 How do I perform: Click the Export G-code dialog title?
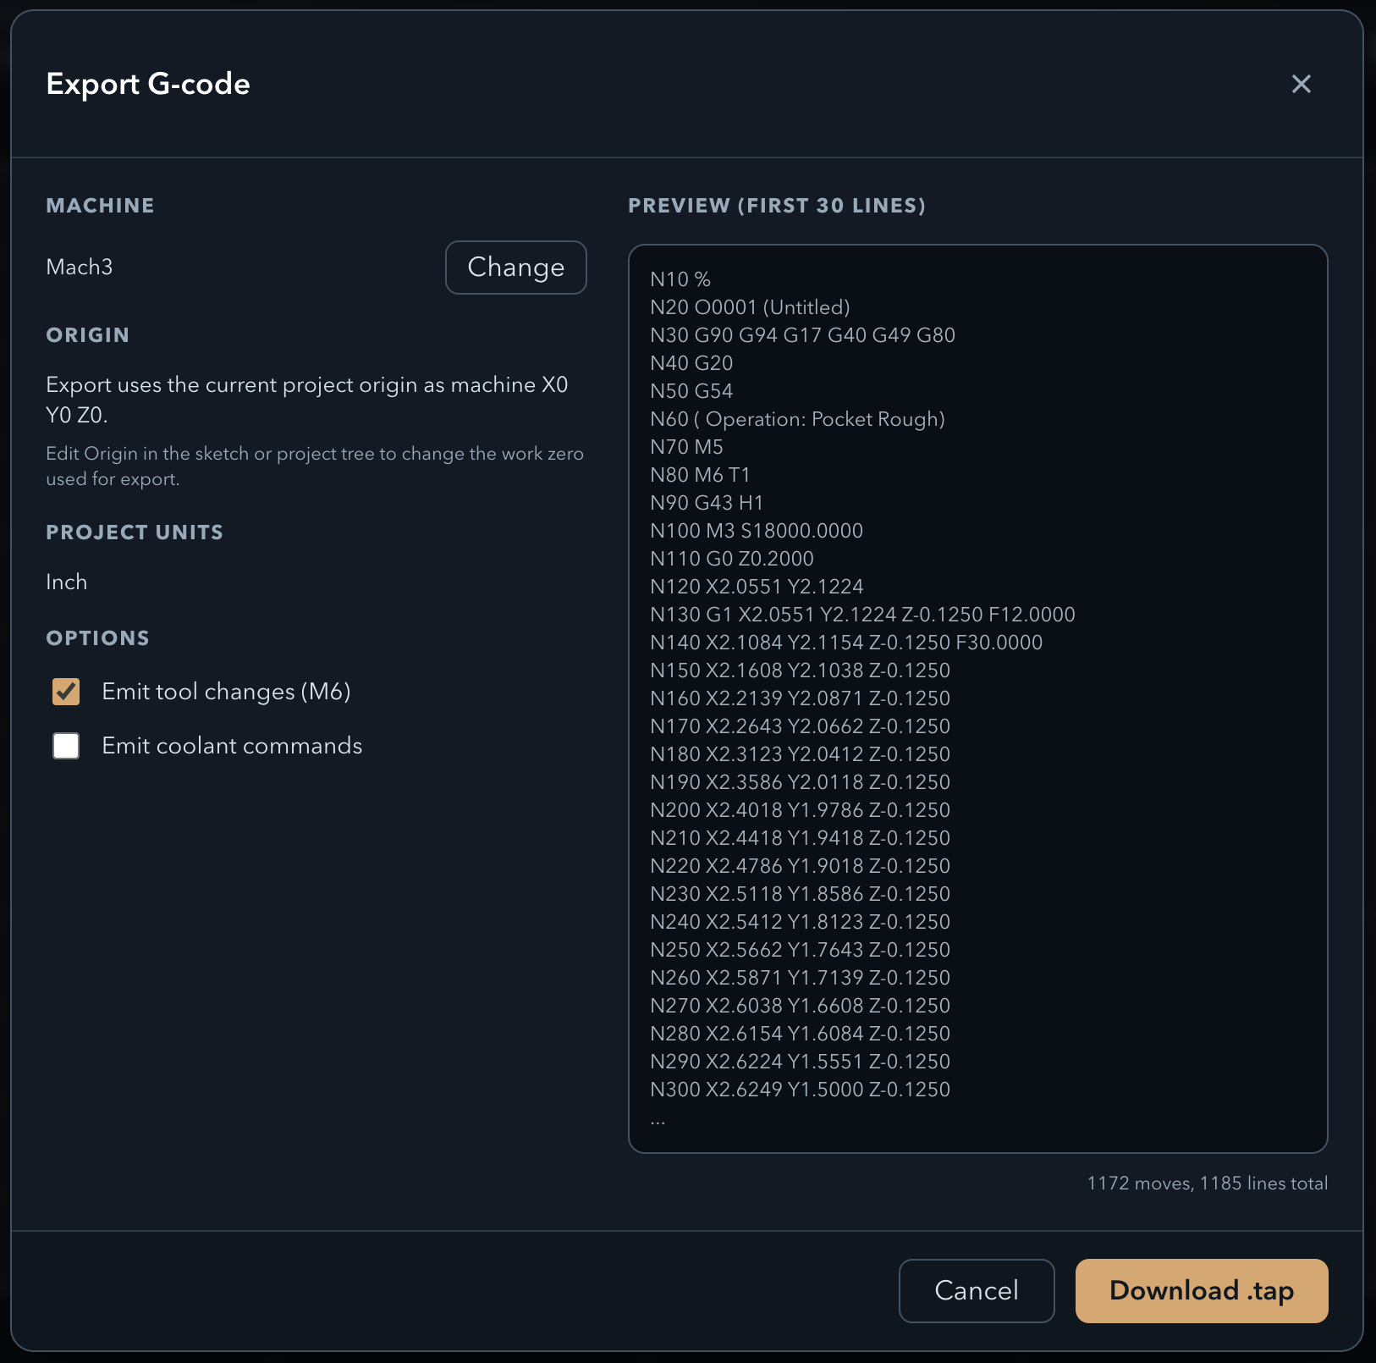click(148, 84)
